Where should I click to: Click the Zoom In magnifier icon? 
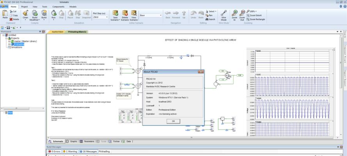(x=235, y=13)
